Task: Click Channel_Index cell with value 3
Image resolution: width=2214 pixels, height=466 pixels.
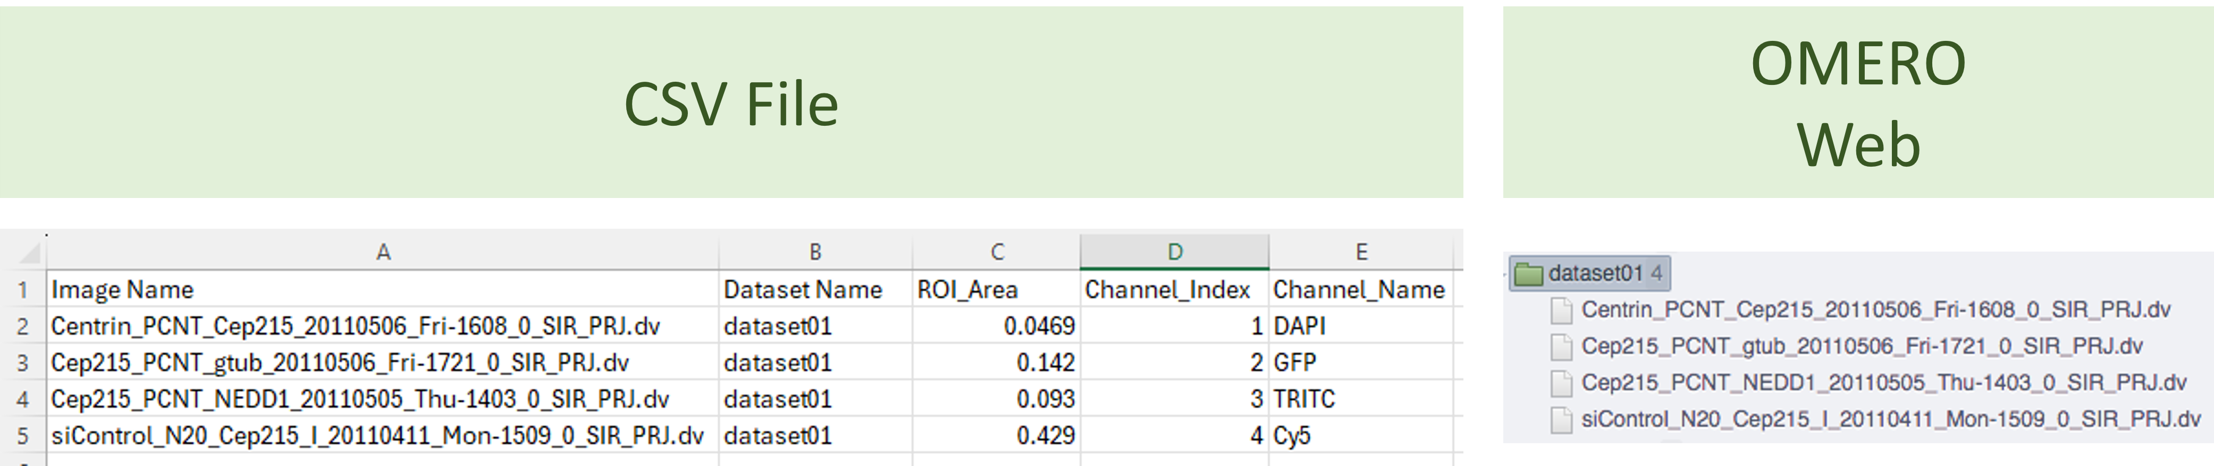Action: [1174, 400]
